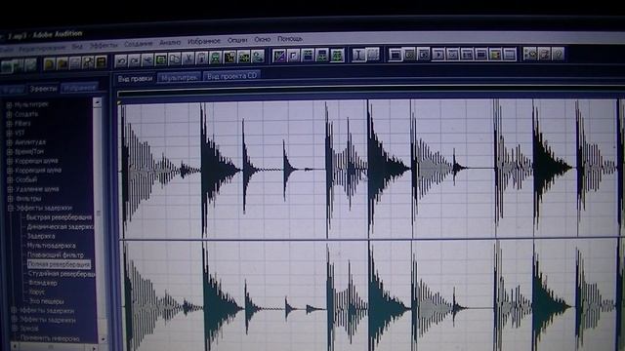Viewport: 625px width, 351px height.
Task: Open the Опции menu
Action: pos(237,40)
